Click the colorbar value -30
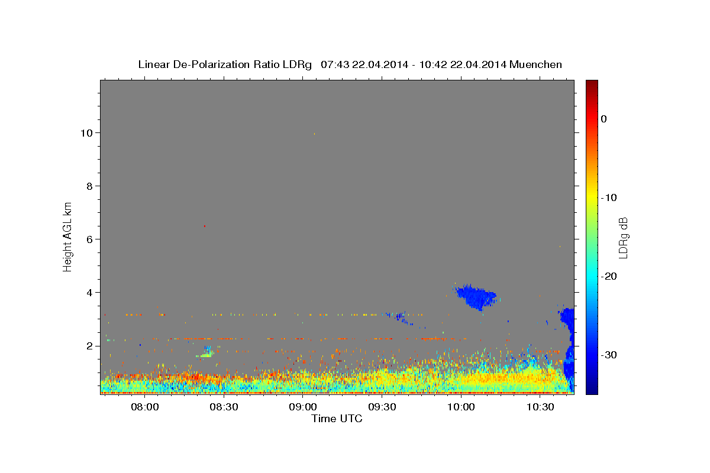Image resolution: width=710 pixels, height=473 pixels. point(609,355)
